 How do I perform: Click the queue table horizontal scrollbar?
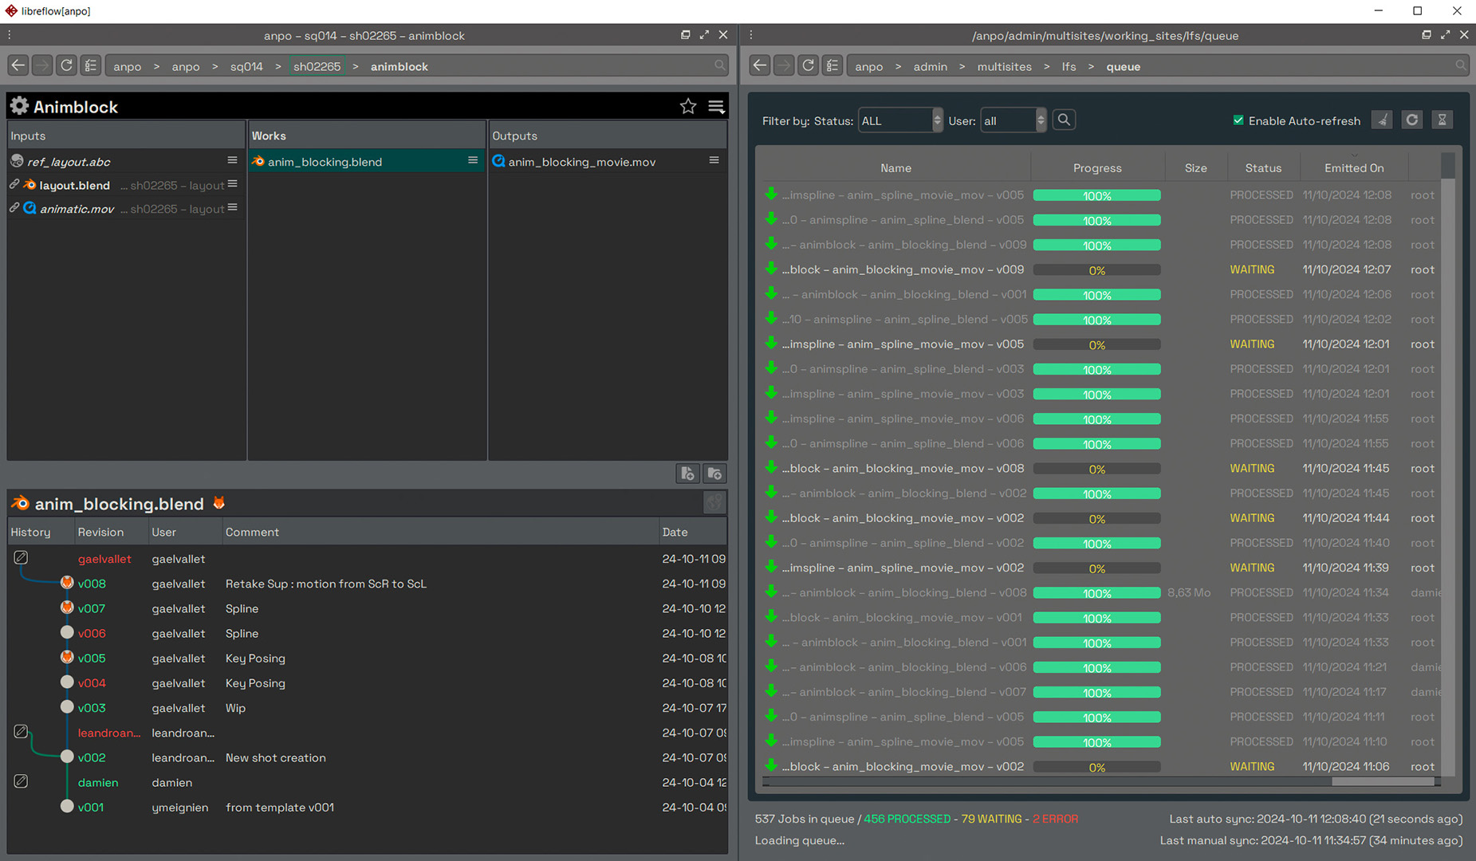tap(1382, 782)
